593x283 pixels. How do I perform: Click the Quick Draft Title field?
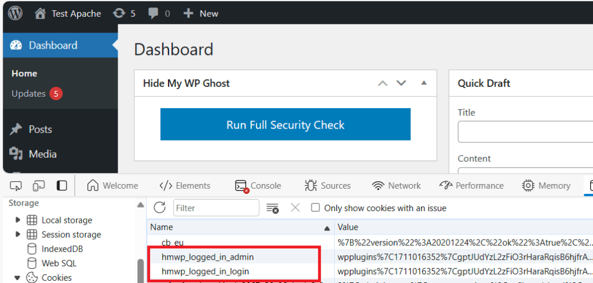tap(525, 131)
